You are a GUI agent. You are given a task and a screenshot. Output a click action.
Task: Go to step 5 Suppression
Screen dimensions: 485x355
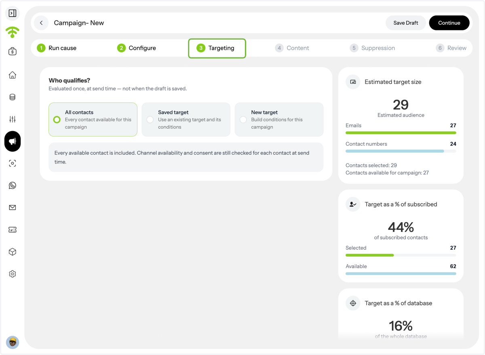point(372,48)
